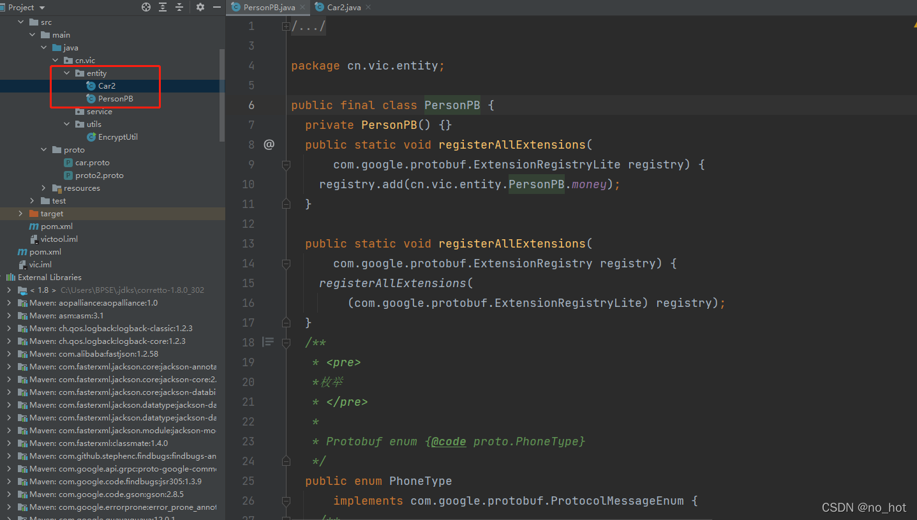Click the External Libraries bars icon
The image size is (917, 520).
pos(11,278)
